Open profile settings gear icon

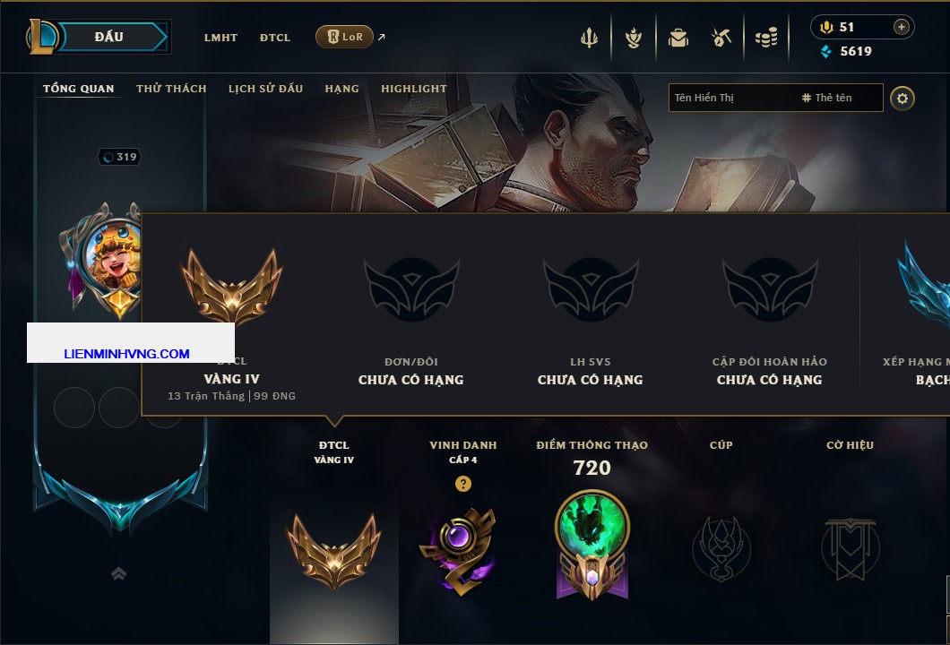coord(902,99)
